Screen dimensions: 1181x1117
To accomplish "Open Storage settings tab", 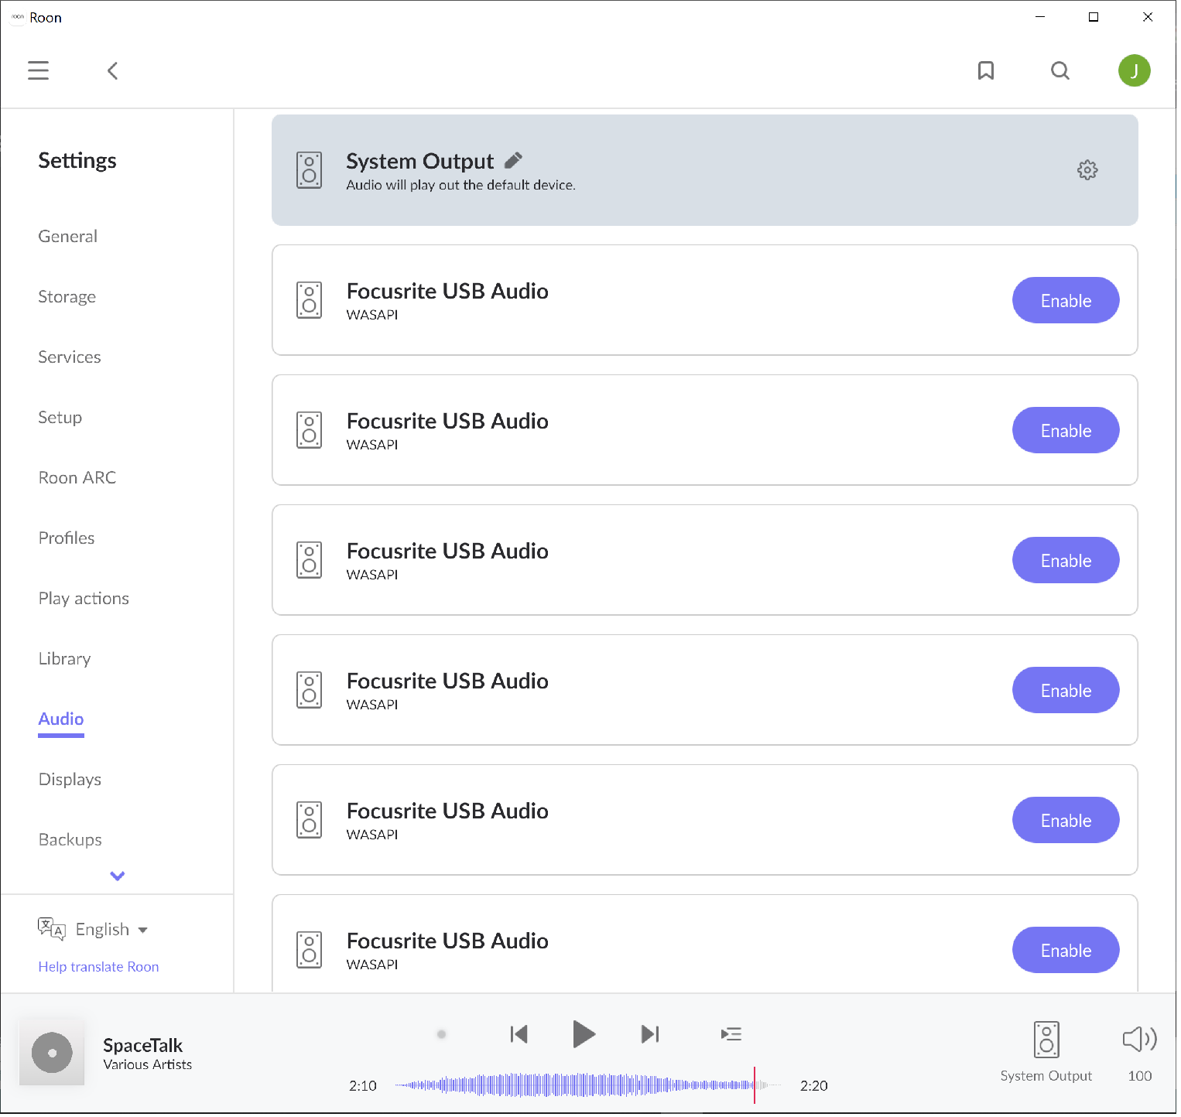I will click(x=67, y=297).
